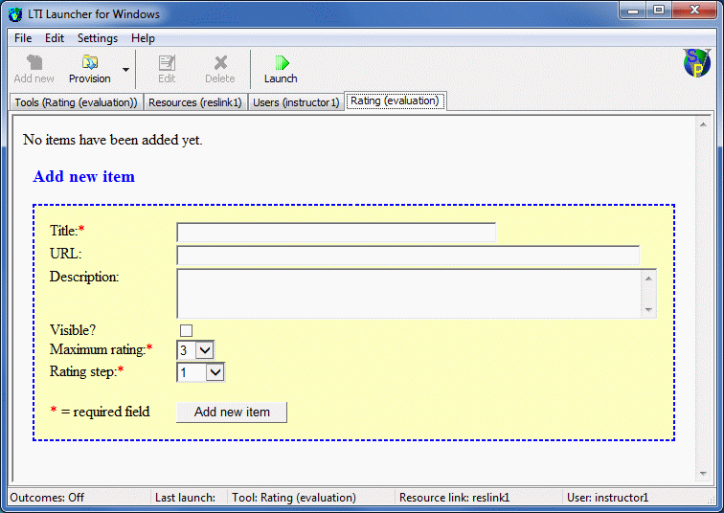The height and width of the screenshot is (513, 724).
Task: Open the File menu
Action: (x=23, y=38)
